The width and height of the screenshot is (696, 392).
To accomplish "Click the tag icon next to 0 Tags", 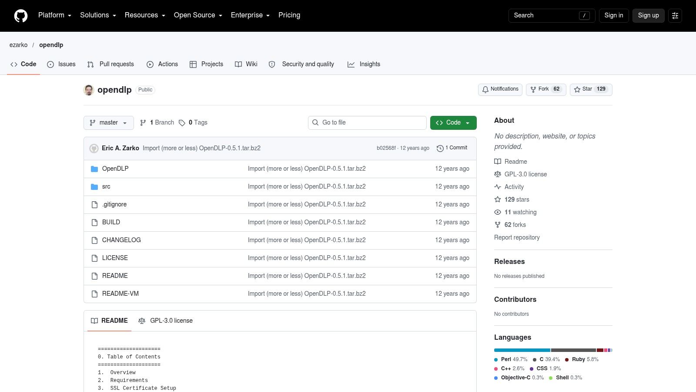I will pyautogui.click(x=182, y=123).
